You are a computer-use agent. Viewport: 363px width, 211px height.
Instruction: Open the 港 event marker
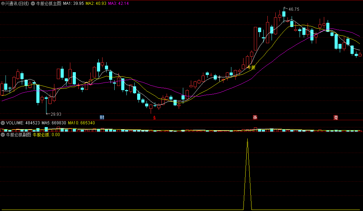tap(336, 117)
